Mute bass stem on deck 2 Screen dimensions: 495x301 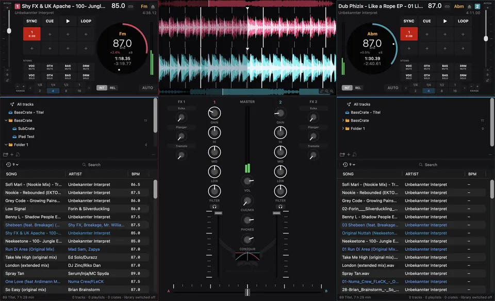(x=445, y=67)
